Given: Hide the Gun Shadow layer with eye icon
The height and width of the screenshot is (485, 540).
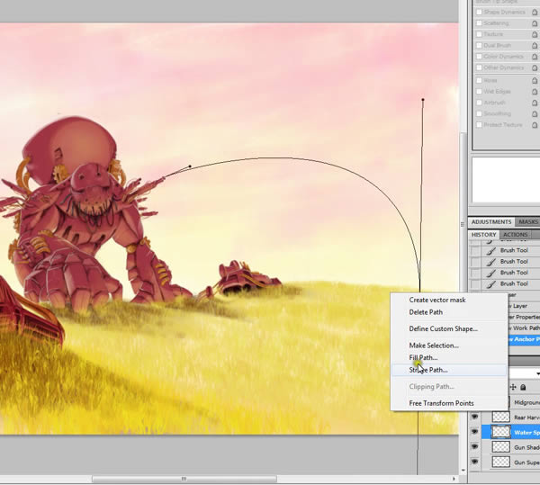Looking at the screenshot, I should pyautogui.click(x=475, y=447).
